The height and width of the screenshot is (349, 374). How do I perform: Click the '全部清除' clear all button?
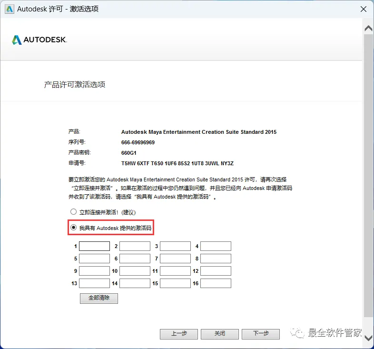pyautogui.click(x=99, y=298)
